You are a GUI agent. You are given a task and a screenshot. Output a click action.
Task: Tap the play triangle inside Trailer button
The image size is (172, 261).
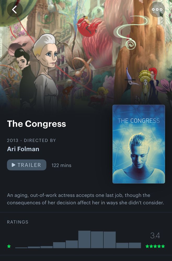point(14,165)
